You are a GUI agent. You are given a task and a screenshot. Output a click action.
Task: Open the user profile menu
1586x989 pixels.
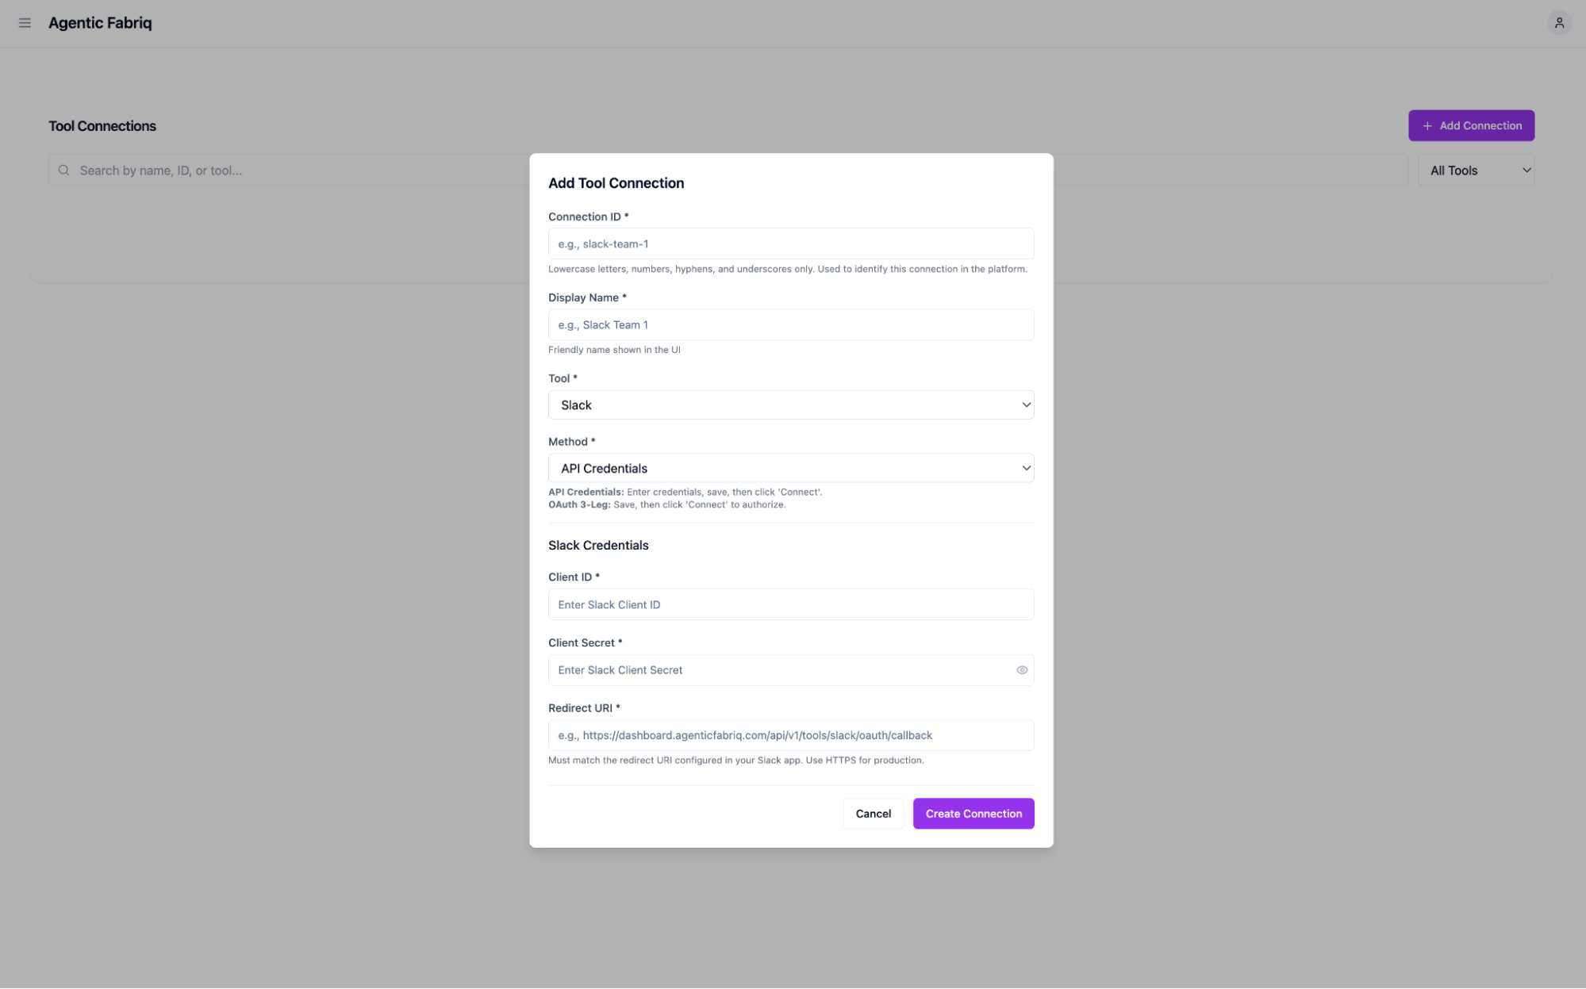point(1558,23)
